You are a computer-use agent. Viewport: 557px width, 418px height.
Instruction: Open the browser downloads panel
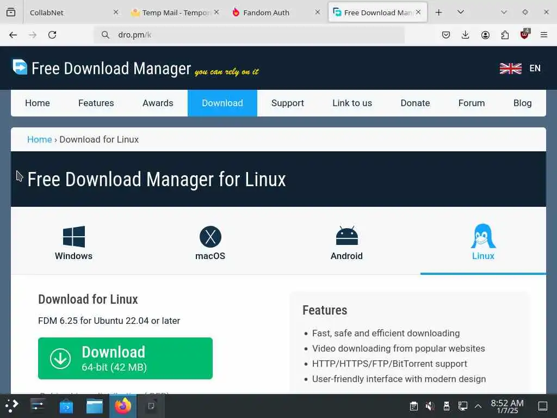coord(466,35)
